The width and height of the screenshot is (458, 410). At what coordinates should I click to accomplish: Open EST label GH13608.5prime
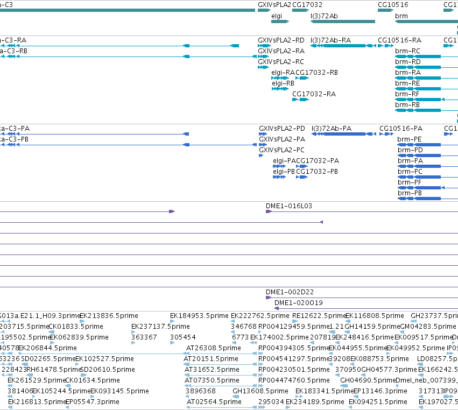(x=260, y=391)
